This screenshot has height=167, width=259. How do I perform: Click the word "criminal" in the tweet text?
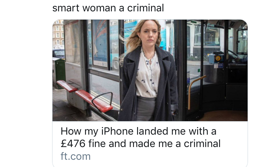pos(145,8)
